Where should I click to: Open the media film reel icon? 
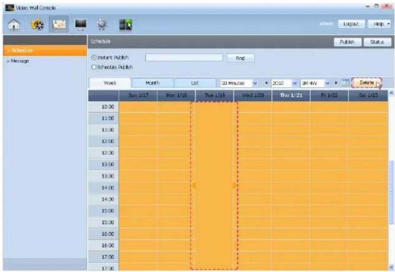(38, 25)
